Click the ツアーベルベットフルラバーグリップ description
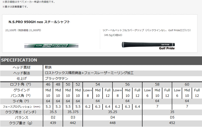 (x=147, y=30)
